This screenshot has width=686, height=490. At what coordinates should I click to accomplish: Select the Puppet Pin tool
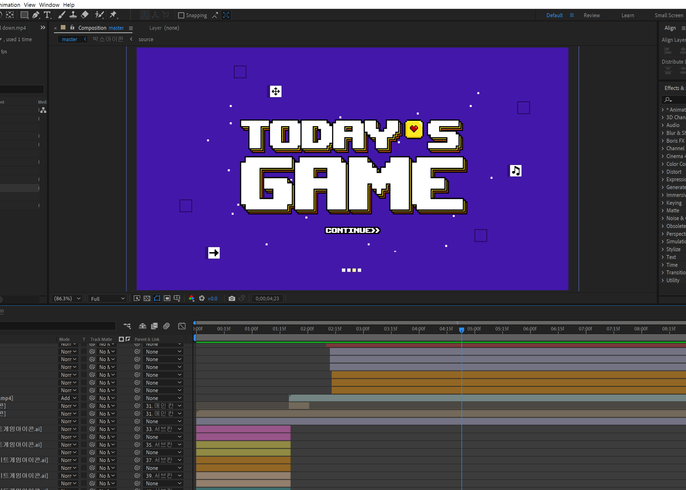point(113,15)
